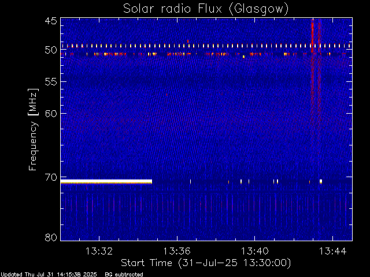Screen dimensions: 370x277
Task: Click the 'BG subtracted' note
Action: (124, 275)
